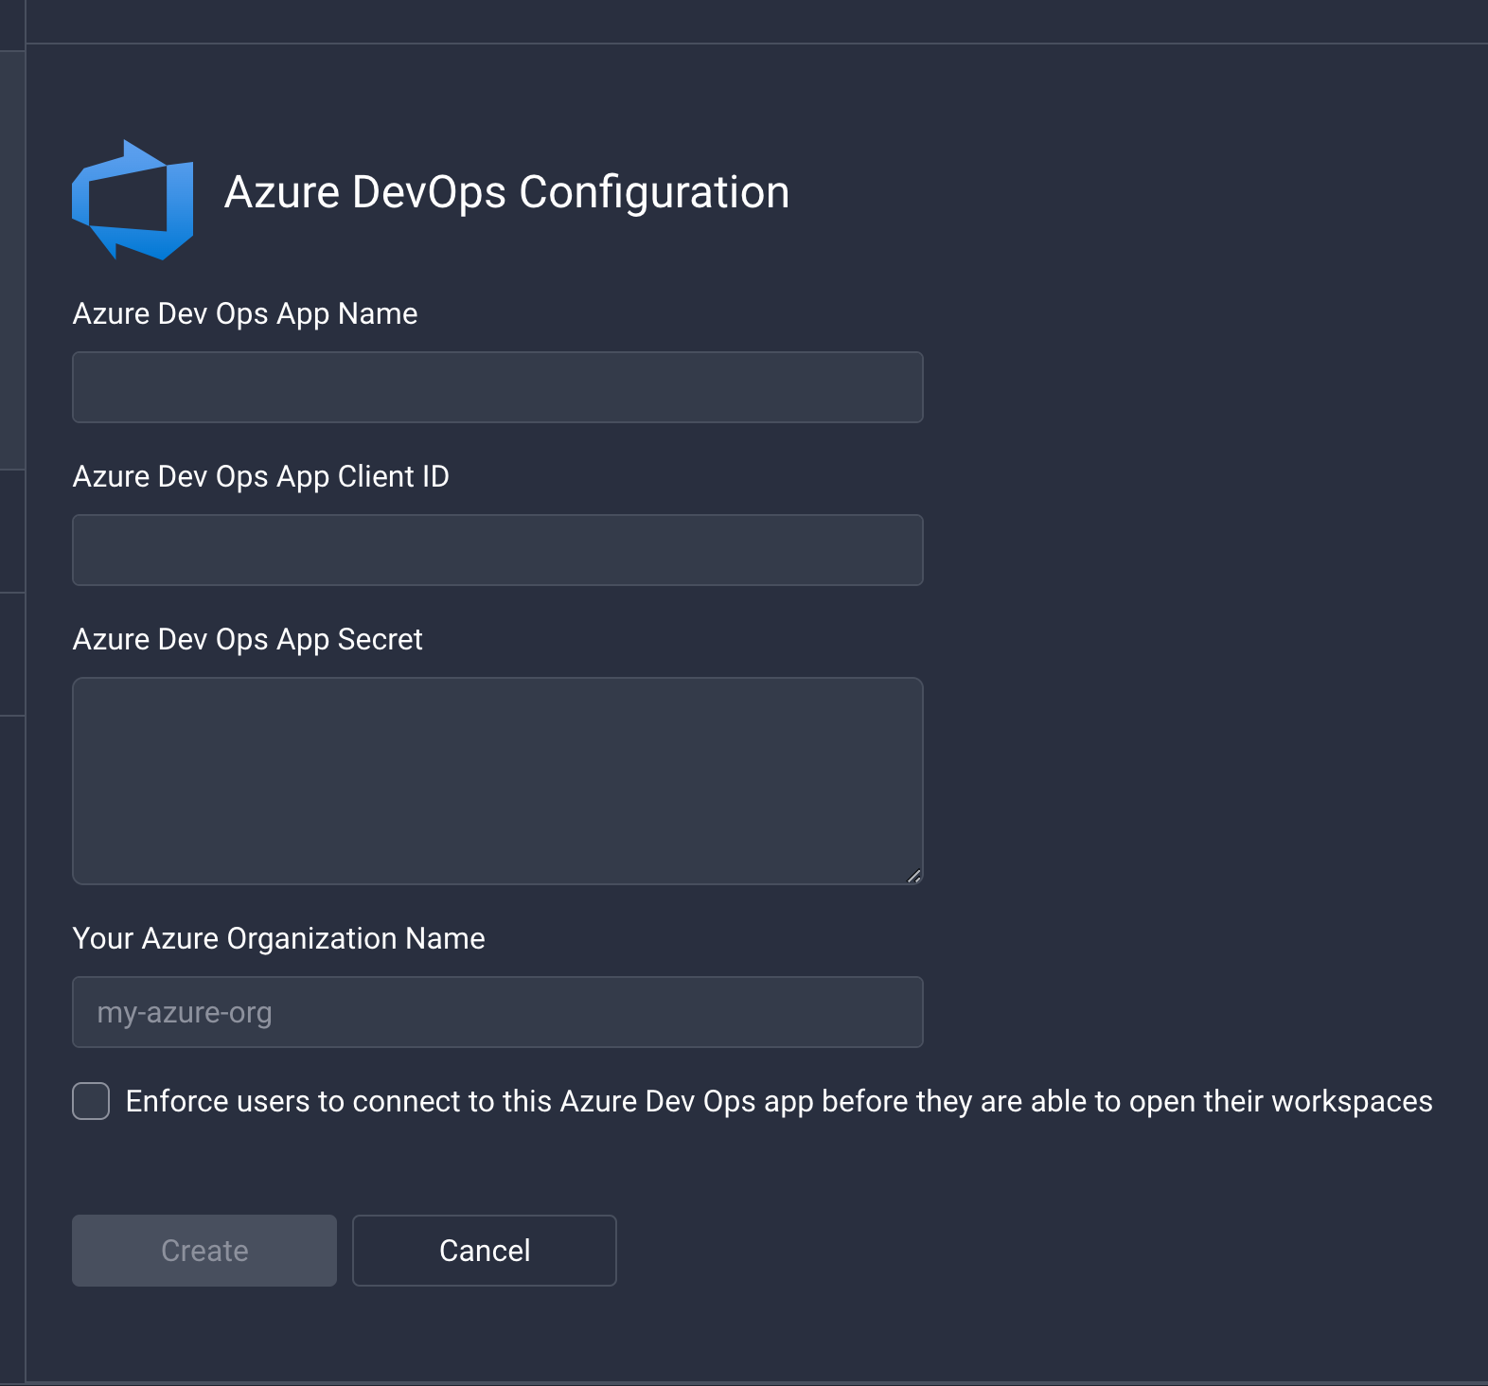Grab the App Secret textarea resize handle
1488x1386 pixels.
point(913,876)
